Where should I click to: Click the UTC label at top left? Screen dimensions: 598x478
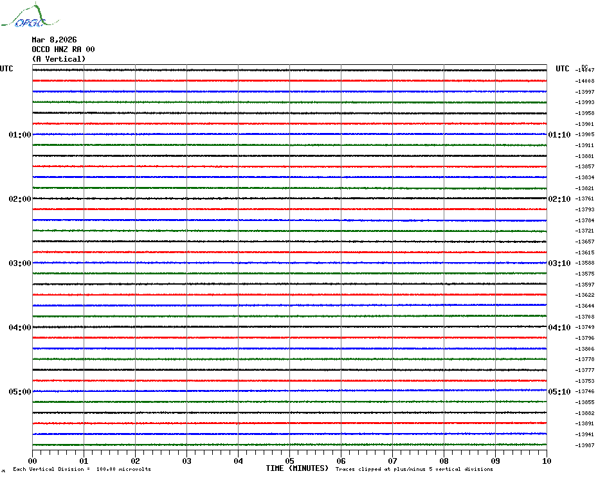6,69
